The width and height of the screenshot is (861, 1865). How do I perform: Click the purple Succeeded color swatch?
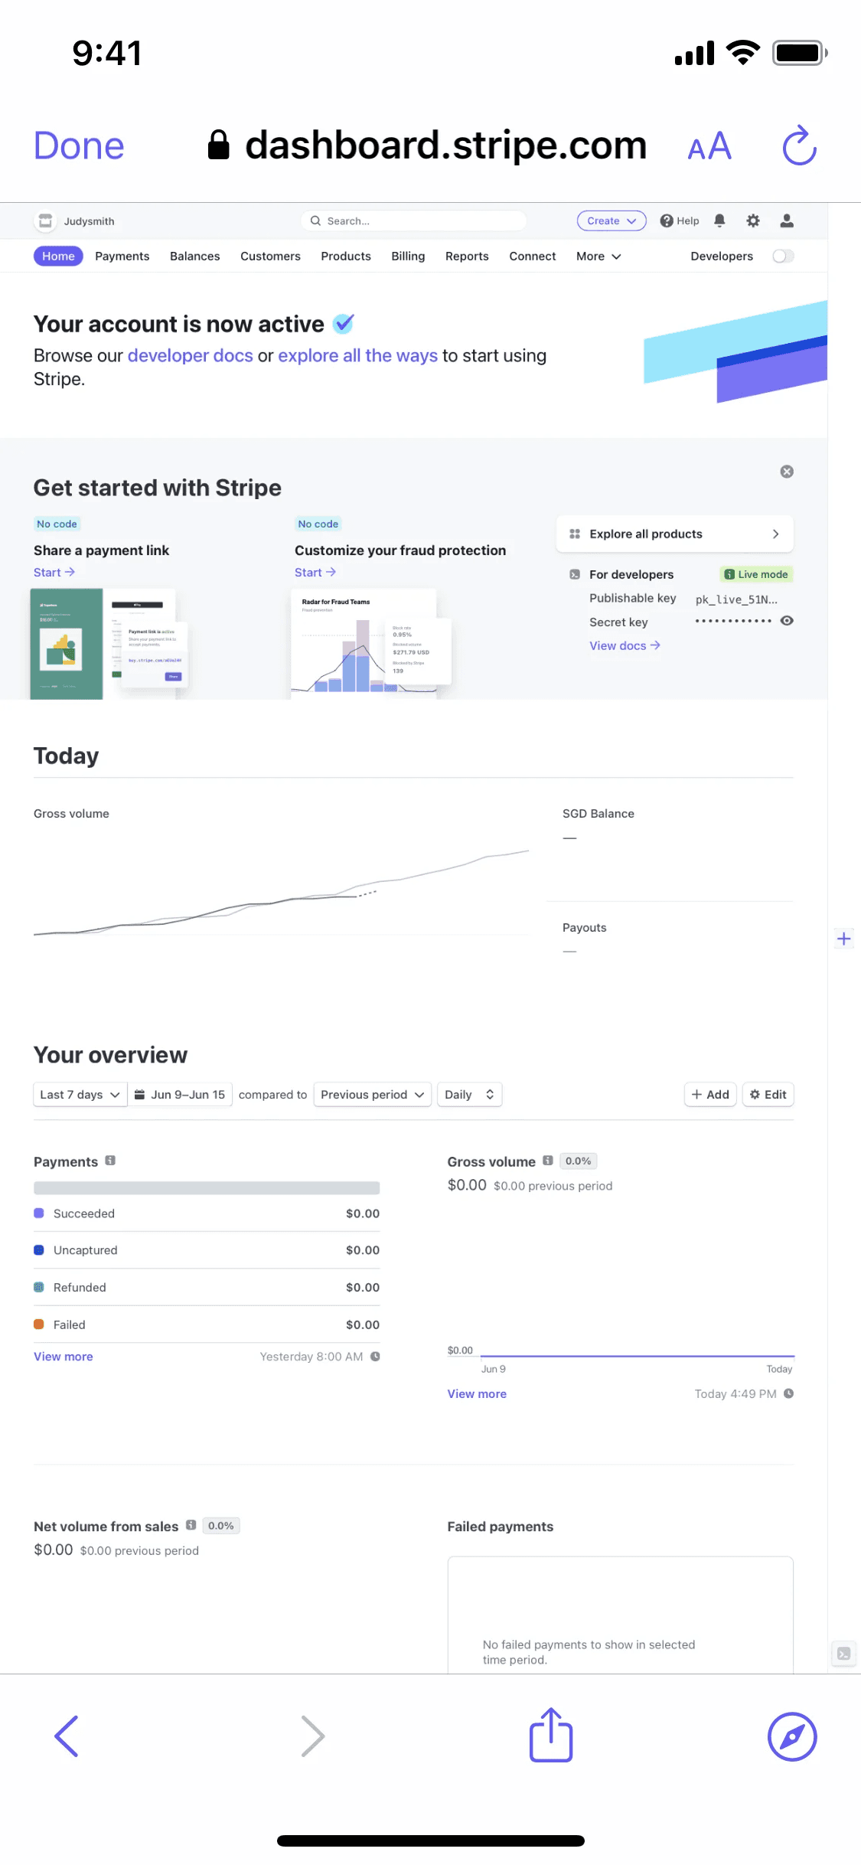(x=39, y=1213)
